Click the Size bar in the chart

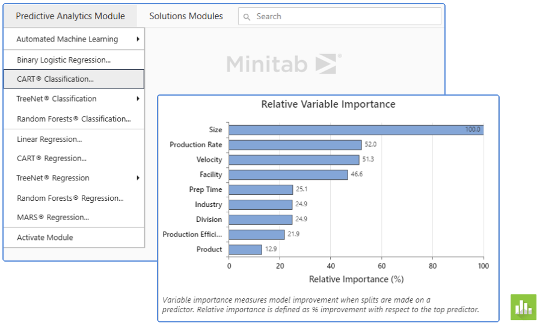pos(356,130)
